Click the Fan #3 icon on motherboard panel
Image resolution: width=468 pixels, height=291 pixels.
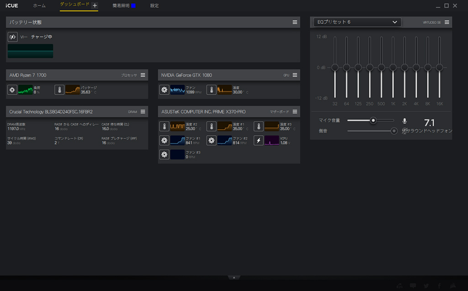click(165, 154)
